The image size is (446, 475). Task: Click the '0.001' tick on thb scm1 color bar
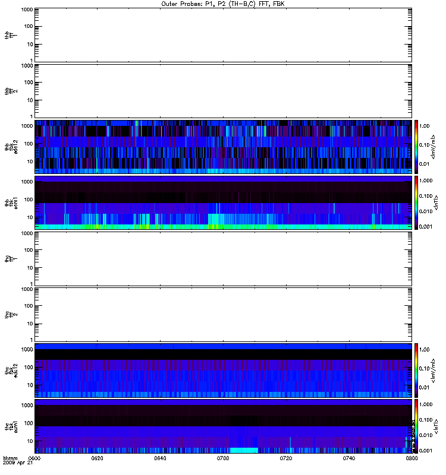(426, 227)
